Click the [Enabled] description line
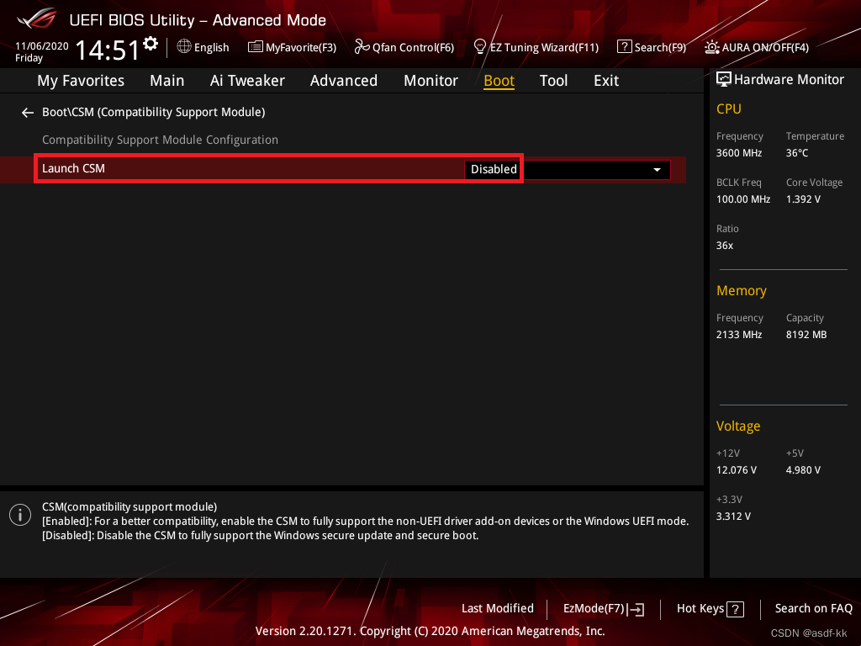This screenshot has width=861, height=646. (x=365, y=522)
